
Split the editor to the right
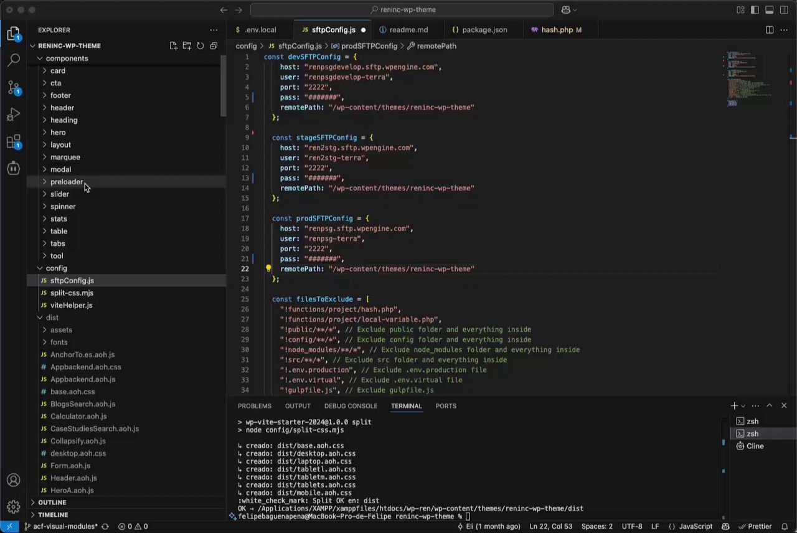(x=770, y=30)
